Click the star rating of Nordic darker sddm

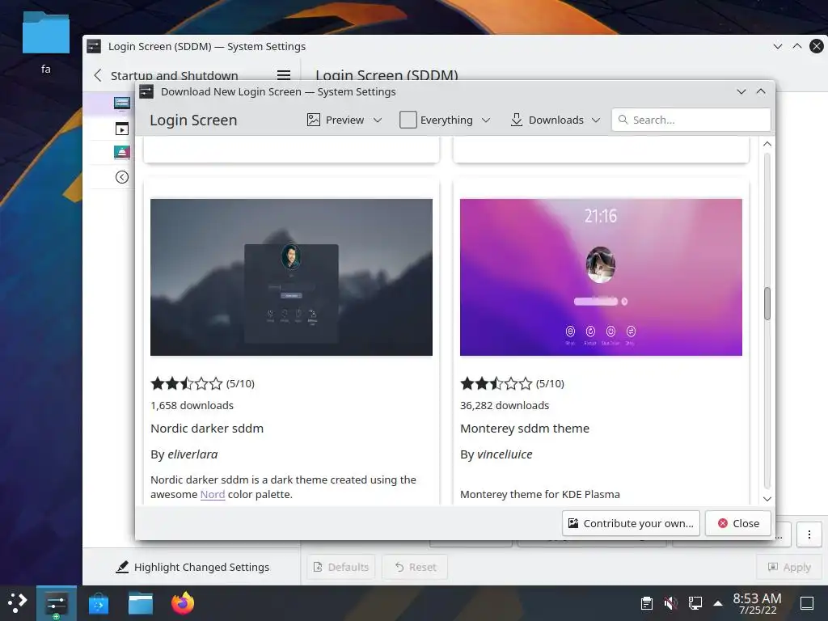[x=187, y=383]
